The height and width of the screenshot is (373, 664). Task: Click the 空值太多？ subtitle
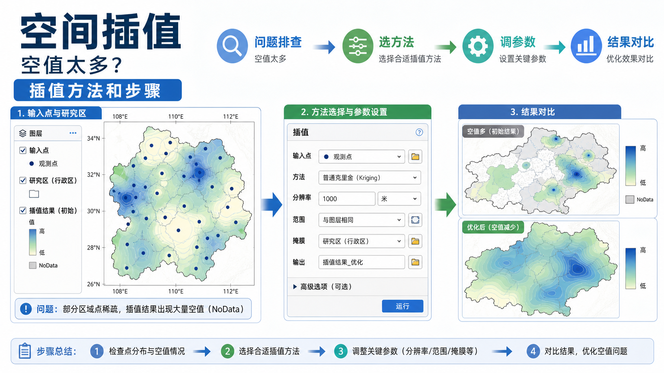(72, 66)
